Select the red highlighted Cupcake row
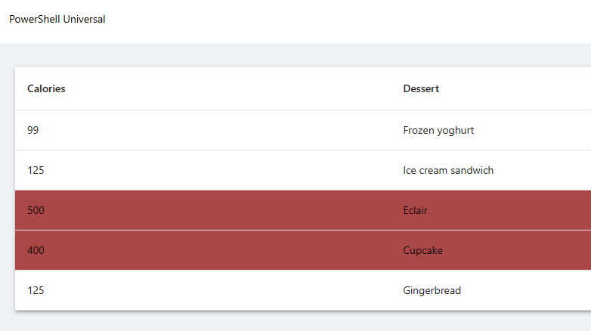Screen dimensions: 591x331 tap(227, 250)
